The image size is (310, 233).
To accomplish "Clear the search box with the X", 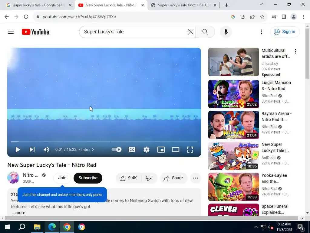I will [191, 32].
